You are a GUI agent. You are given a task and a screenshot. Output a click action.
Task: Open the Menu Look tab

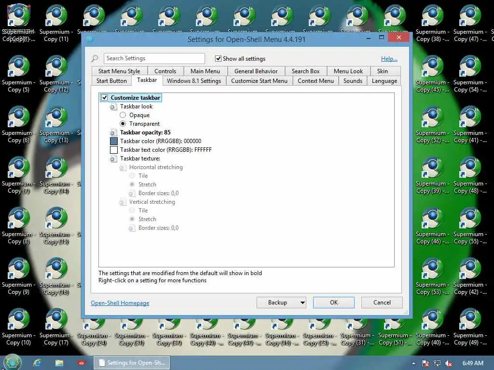point(348,71)
